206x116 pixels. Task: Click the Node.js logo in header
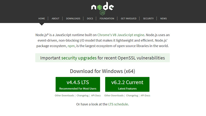click(x=102, y=8)
